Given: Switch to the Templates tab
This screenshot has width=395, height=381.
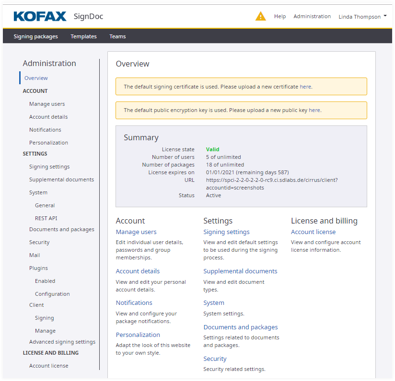Looking at the screenshot, I should [83, 36].
